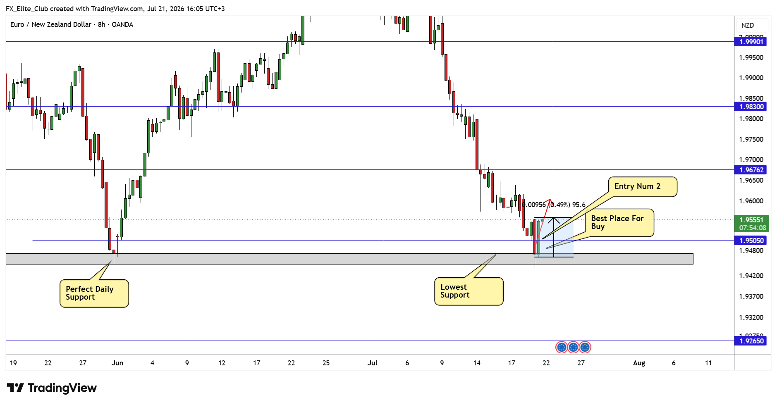Click the 1.98000 price axis value
This screenshot has height=405, width=777.
[x=751, y=119]
